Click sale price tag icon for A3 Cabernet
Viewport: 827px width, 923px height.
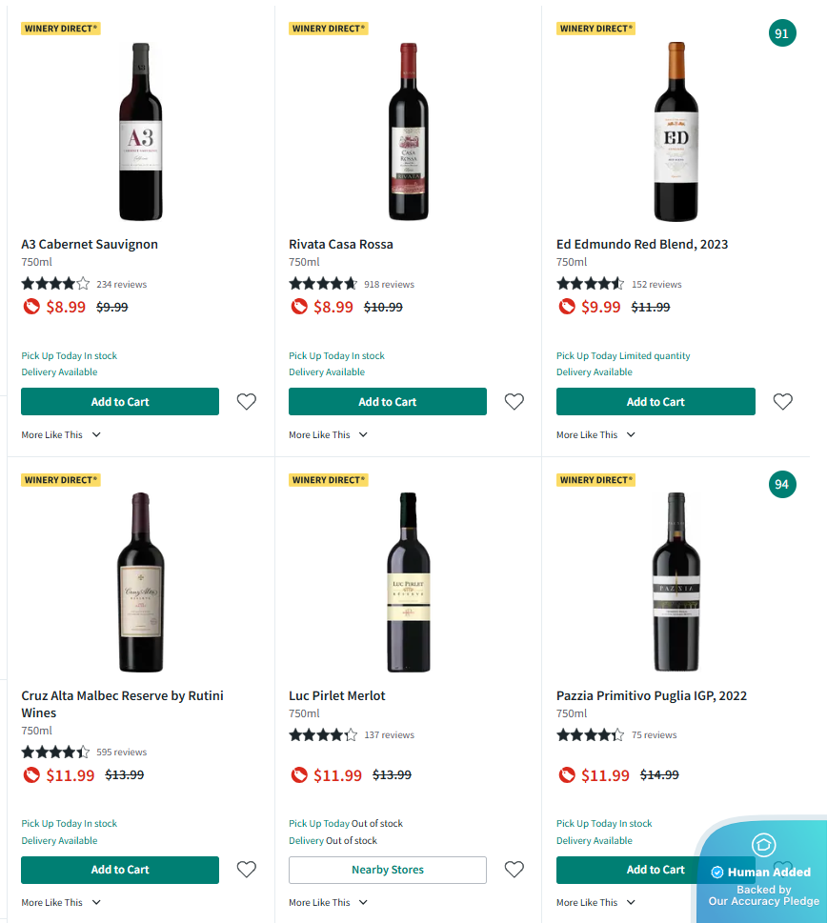(31, 307)
